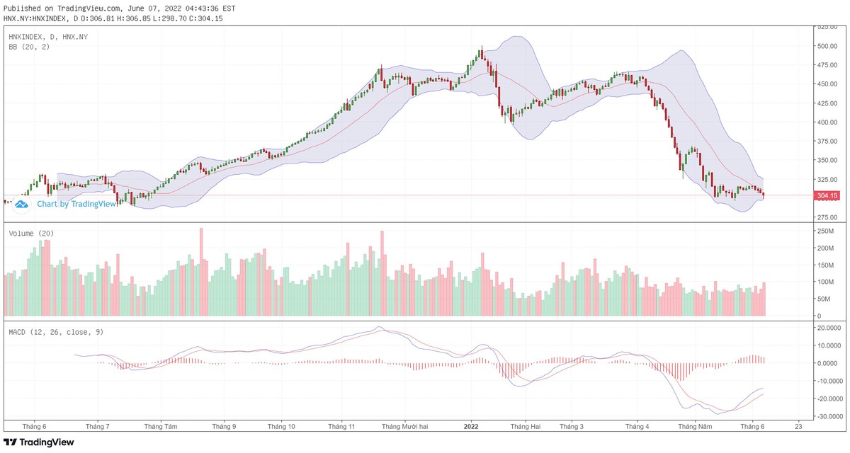Click the 23 date label on time axis
Image resolution: width=850 pixels, height=453 pixels.
click(799, 427)
